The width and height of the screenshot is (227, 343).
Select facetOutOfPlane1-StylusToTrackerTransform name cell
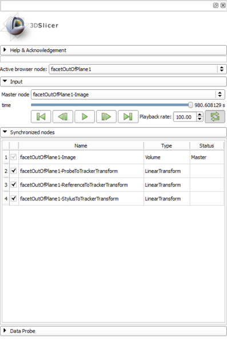(81, 199)
